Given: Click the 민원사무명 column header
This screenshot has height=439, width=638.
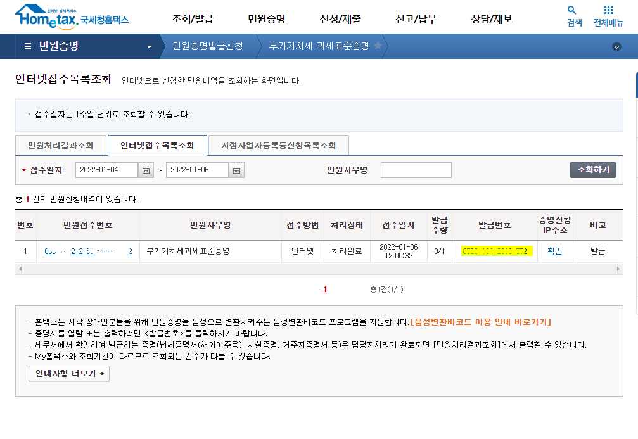Looking at the screenshot, I should click(x=210, y=225).
